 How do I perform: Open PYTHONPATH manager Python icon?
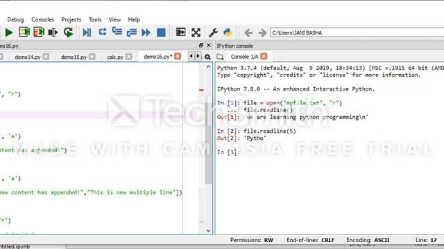pos(228,33)
